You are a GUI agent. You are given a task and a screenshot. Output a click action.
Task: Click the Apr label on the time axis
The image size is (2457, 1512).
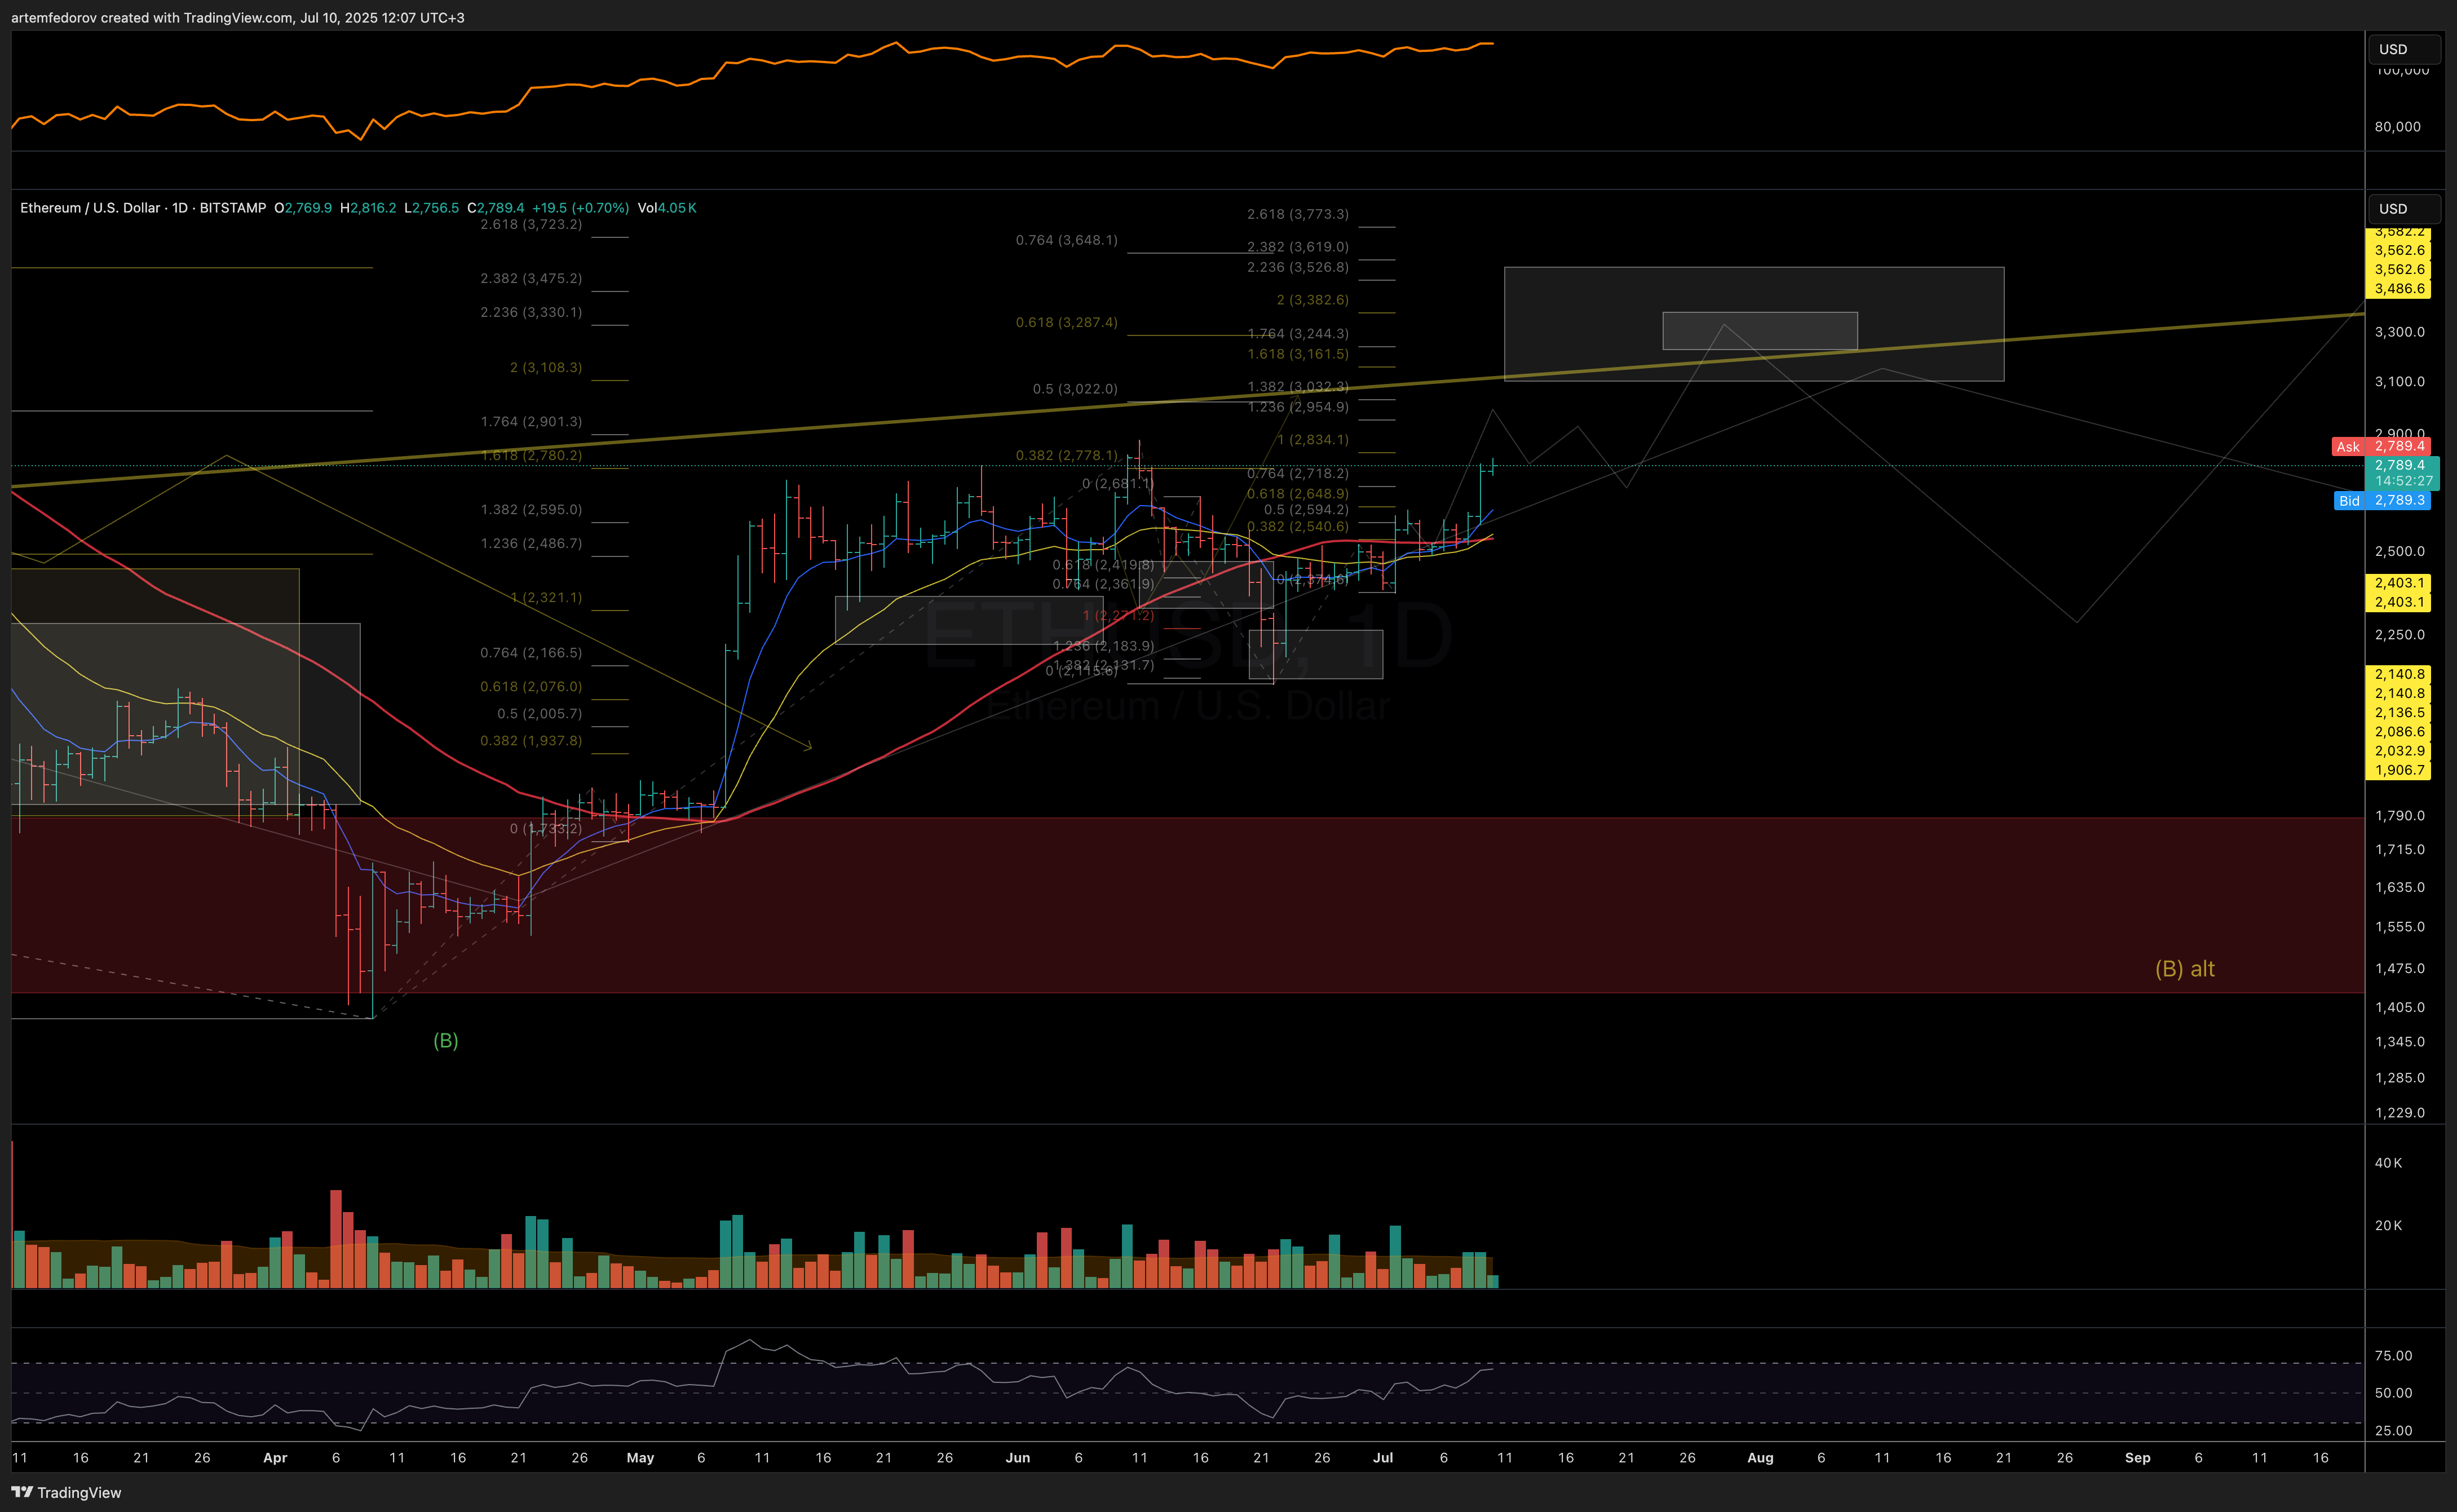(x=275, y=1458)
